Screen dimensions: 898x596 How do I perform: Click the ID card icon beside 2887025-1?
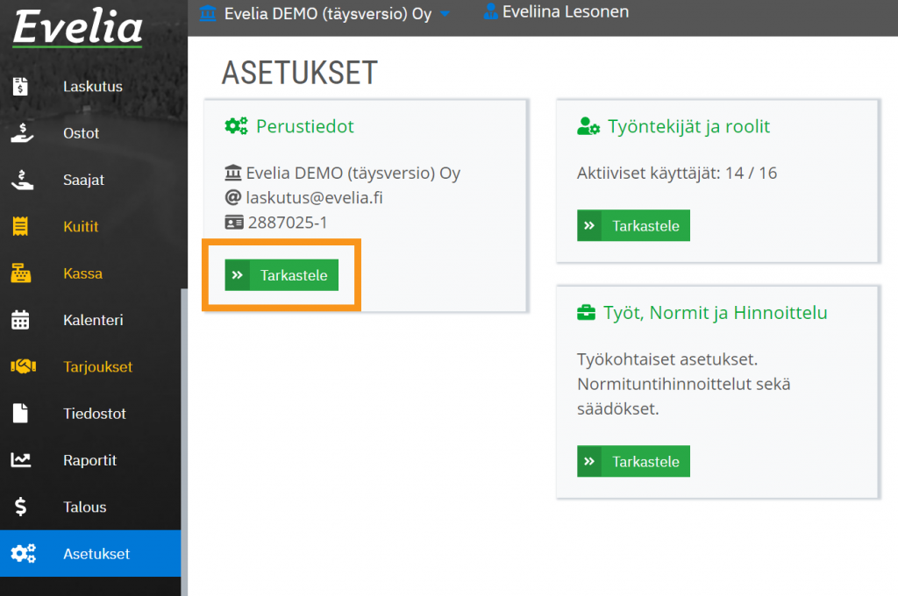tap(233, 222)
